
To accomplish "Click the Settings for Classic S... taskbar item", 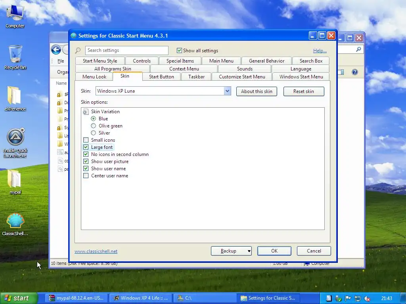I will coord(268,298).
